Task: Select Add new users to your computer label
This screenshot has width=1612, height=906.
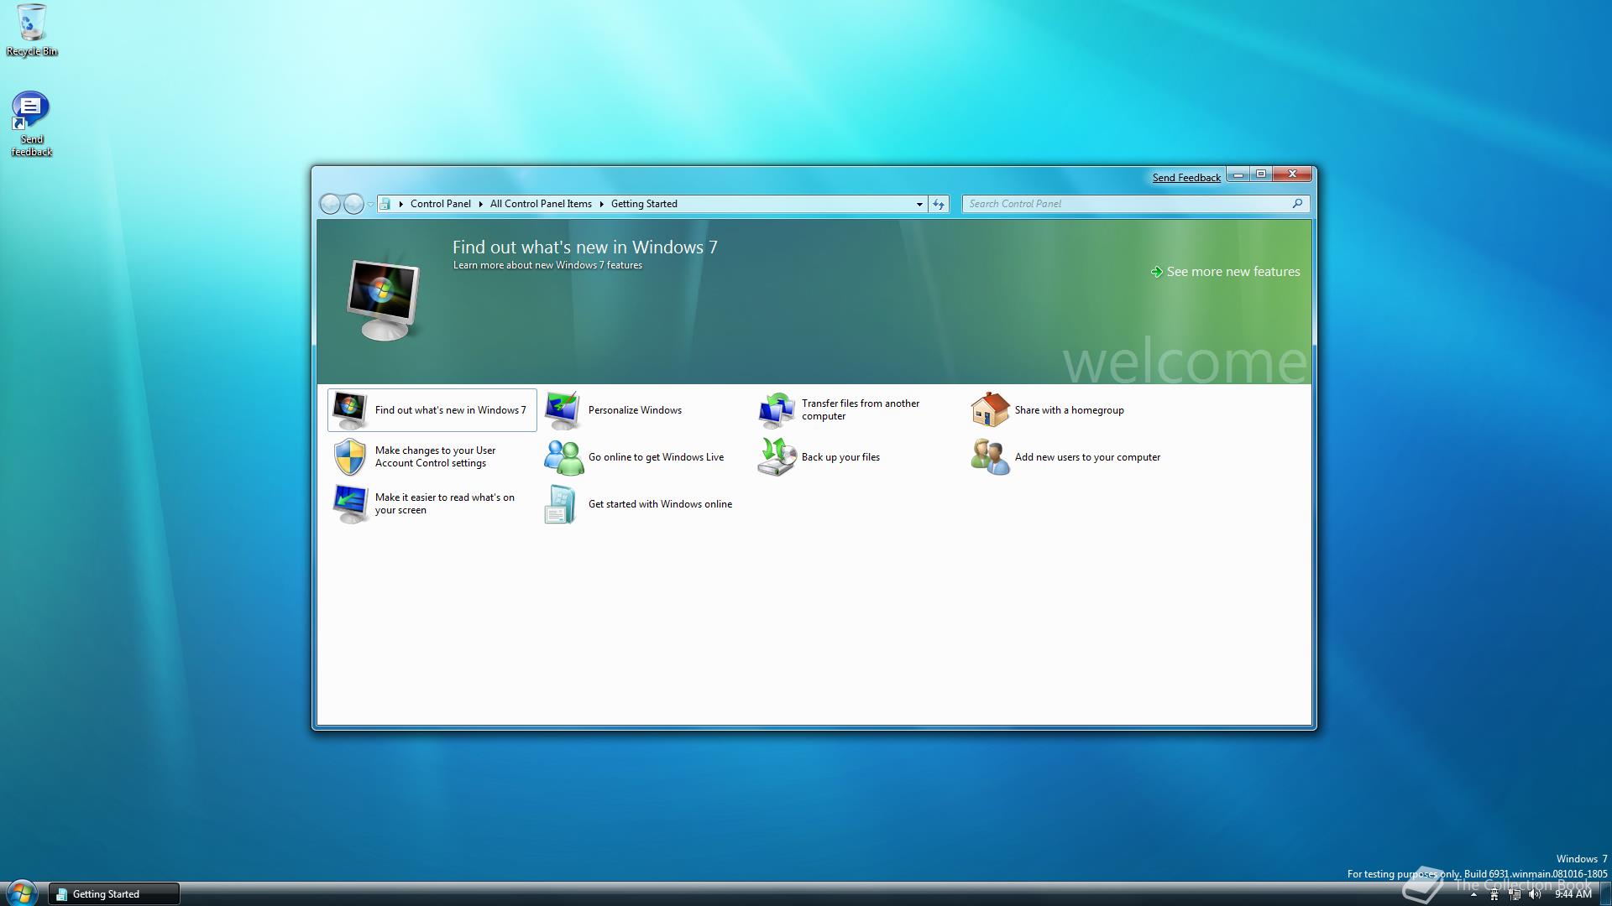Action: (1087, 457)
